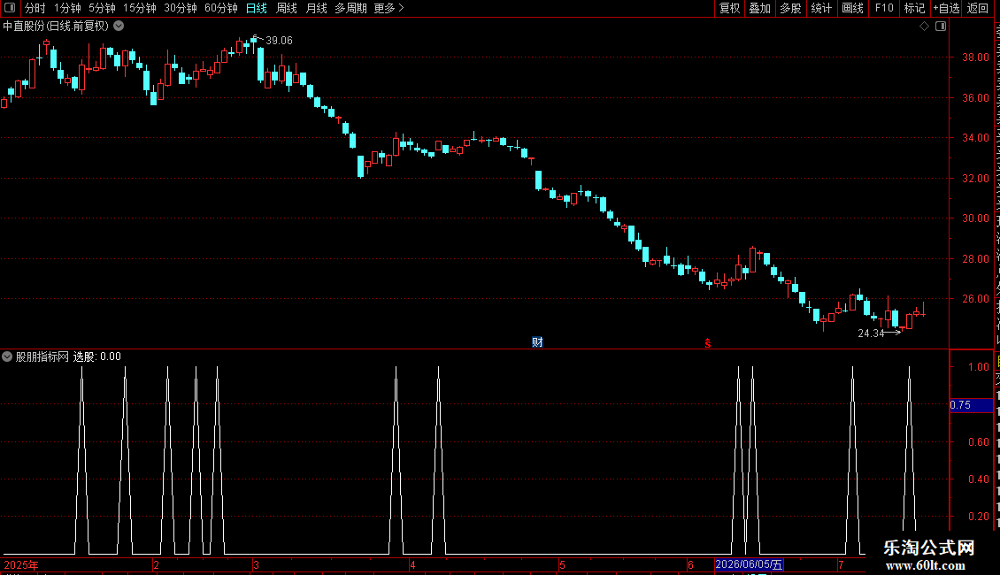Click the 标记 mark button
This screenshot has width=1000, height=575.
tap(914, 8)
